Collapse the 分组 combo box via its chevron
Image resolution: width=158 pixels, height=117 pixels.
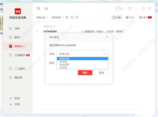point(104,54)
